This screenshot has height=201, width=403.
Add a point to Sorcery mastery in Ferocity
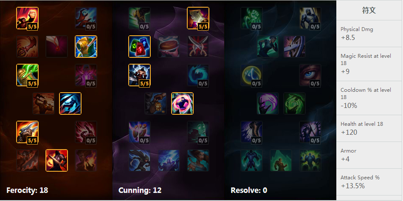coord(86,18)
